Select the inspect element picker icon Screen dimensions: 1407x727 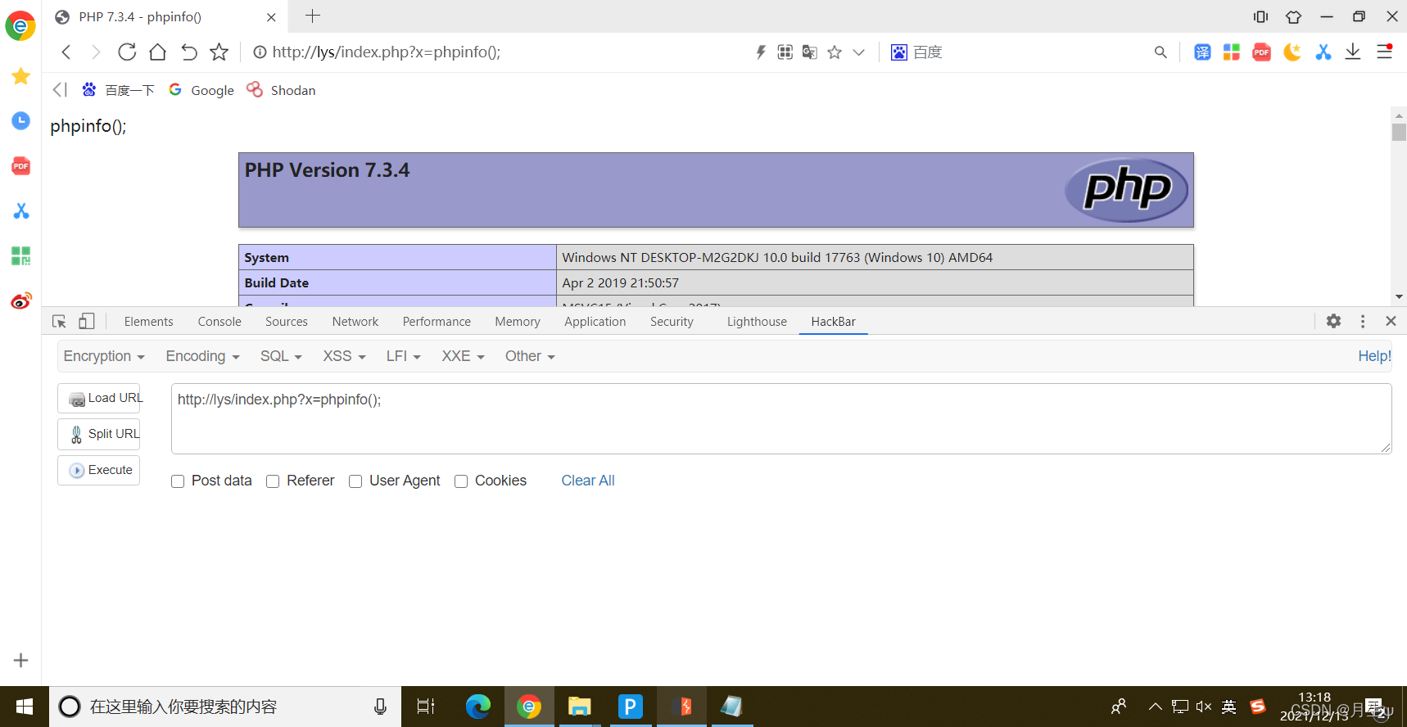59,321
